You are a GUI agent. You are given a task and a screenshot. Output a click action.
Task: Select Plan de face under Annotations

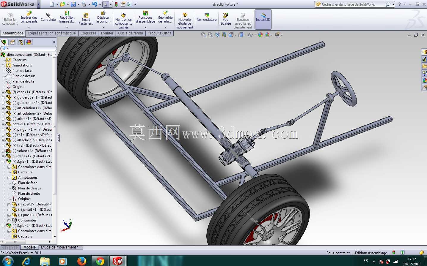[x=22, y=71]
